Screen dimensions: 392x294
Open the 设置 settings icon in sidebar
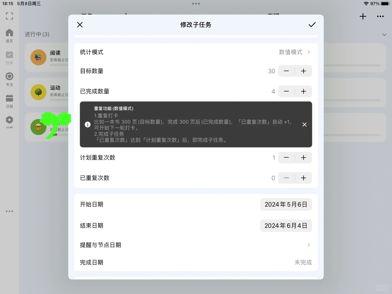click(9, 120)
